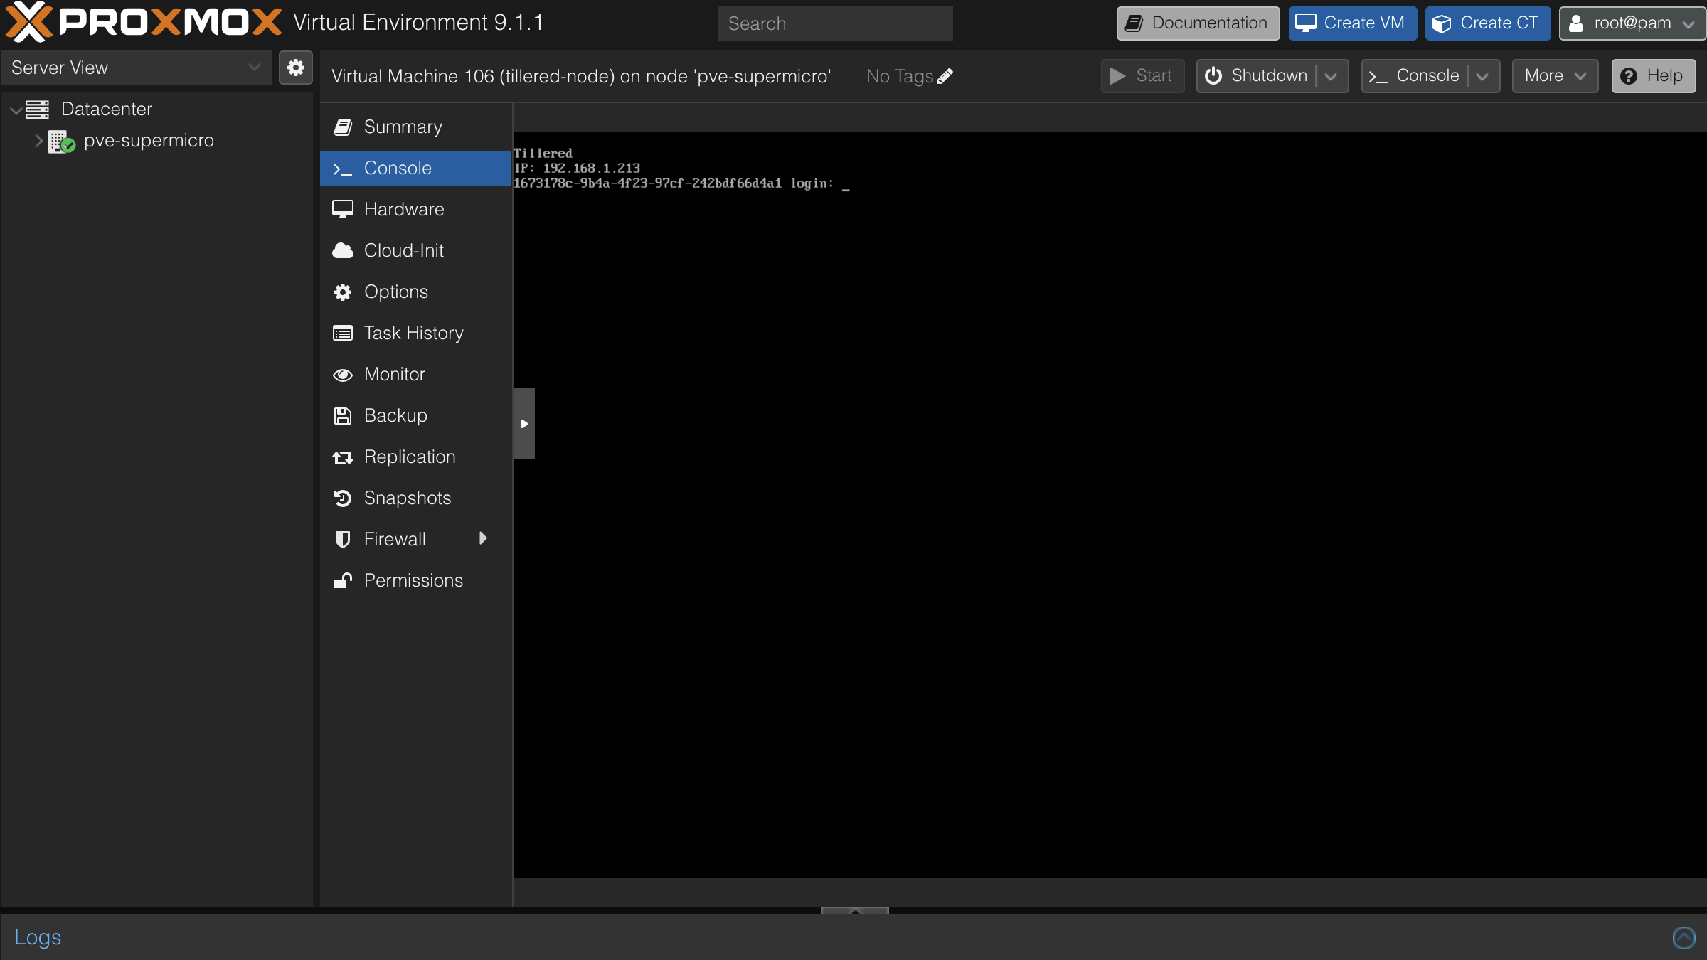1707x960 pixels.
Task: Open the Server View dropdown
Action: (x=136, y=68)
